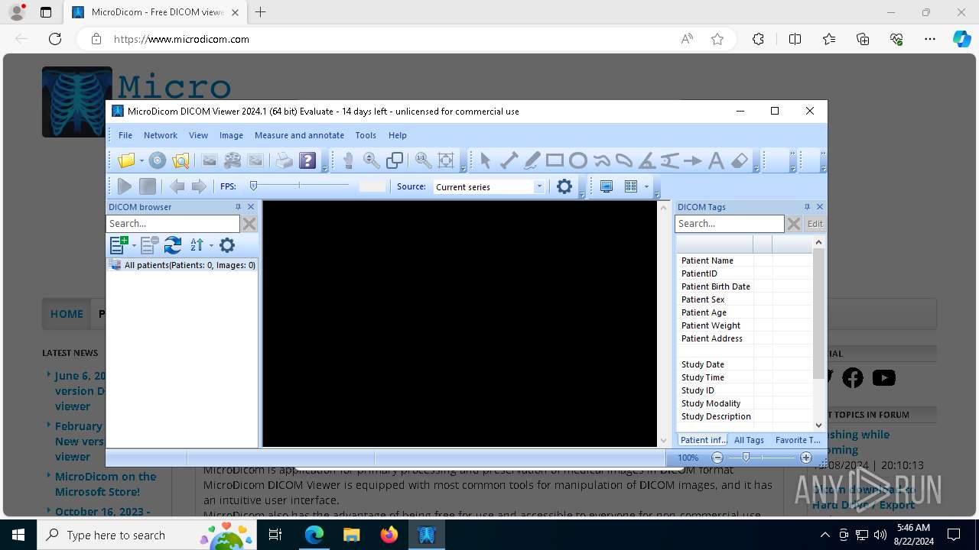979x550 pixels.
Task: Open the Network menu
Action: coord(161,135)
